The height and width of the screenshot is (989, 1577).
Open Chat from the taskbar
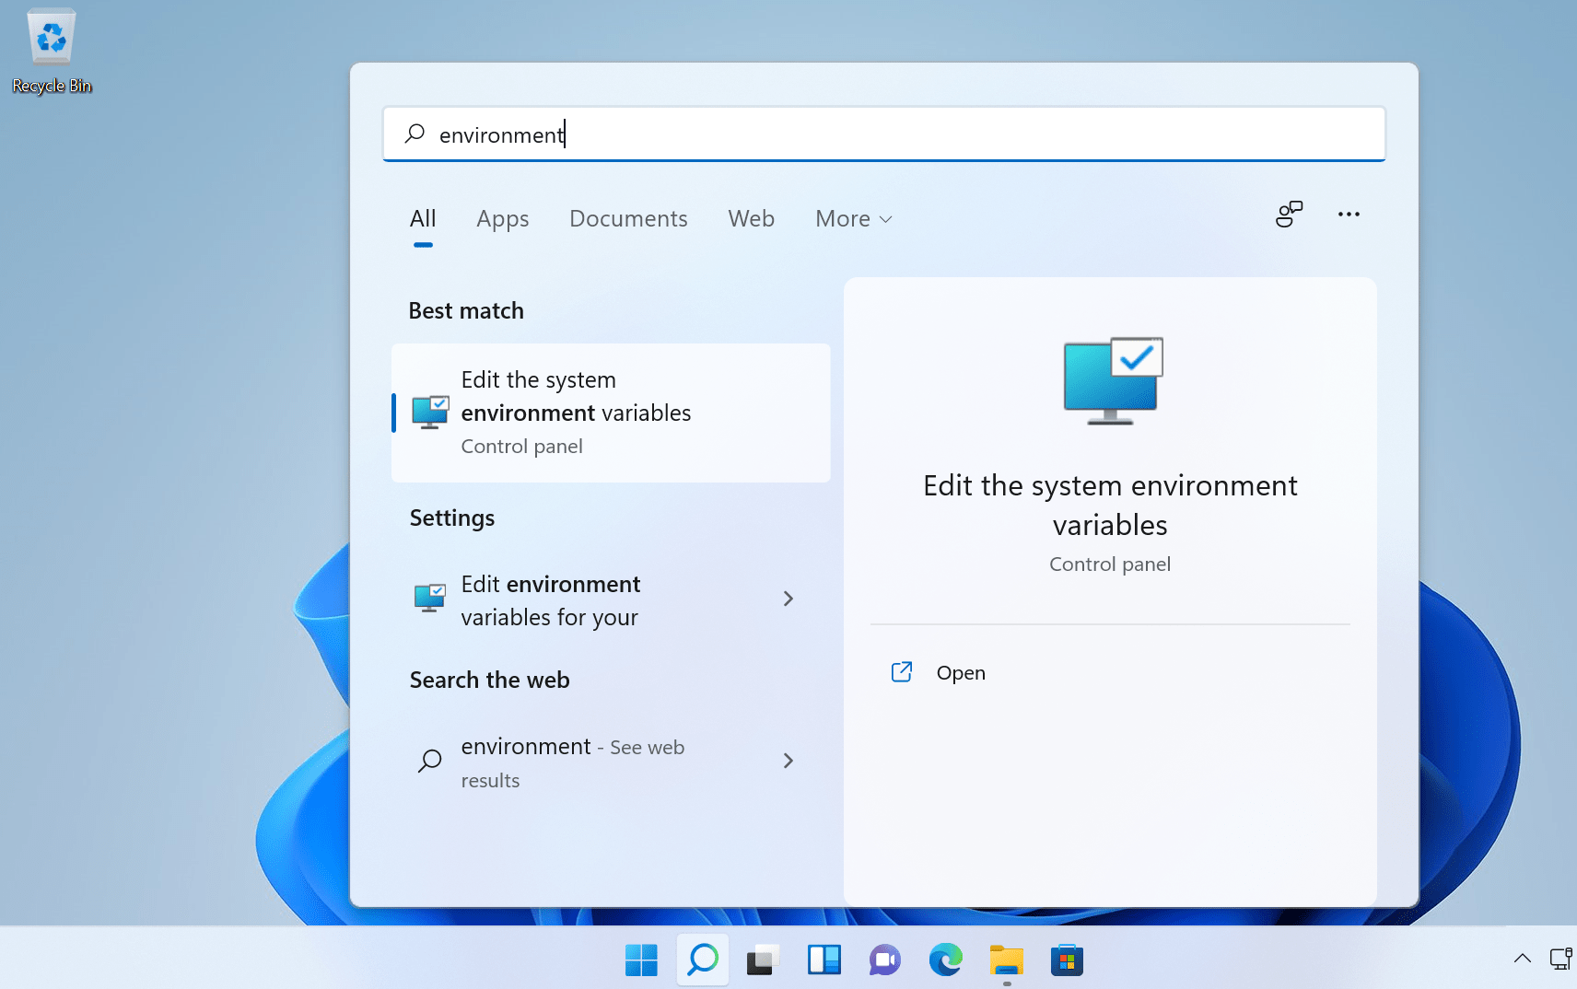[x=884, y=960]
